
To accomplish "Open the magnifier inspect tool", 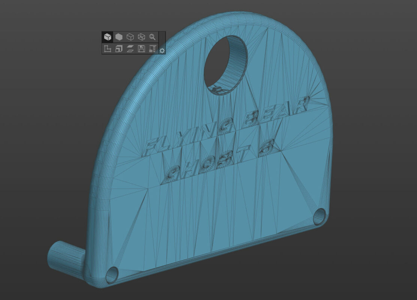I will (x=152, y=37).
